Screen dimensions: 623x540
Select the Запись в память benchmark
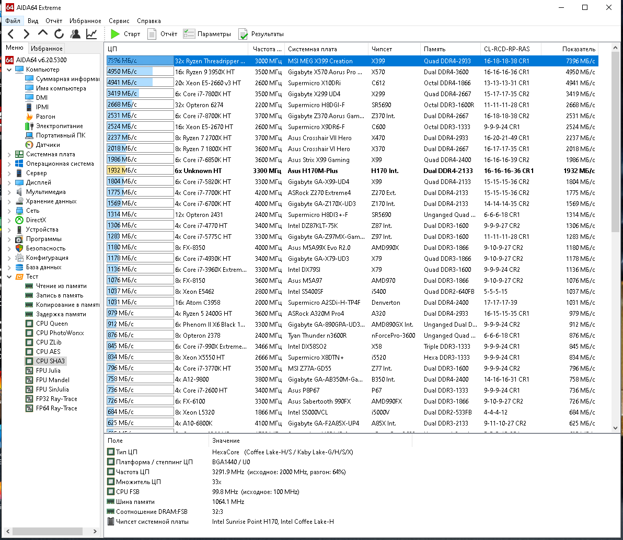click(54, 295)
